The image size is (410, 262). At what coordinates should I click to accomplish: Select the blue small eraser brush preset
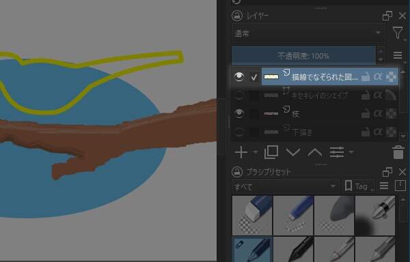tap(293, 216)
